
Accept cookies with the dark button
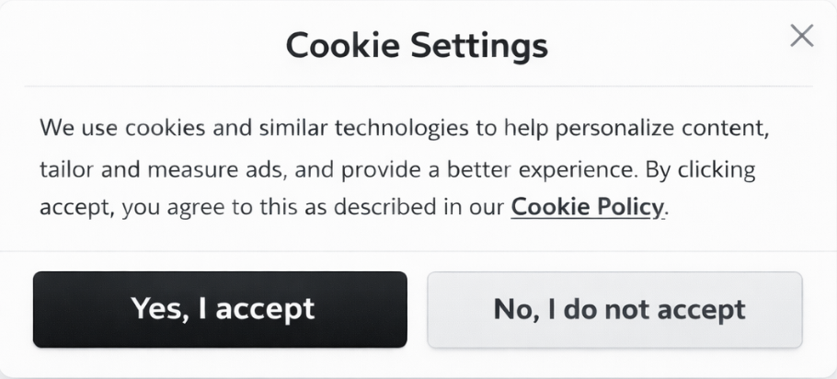pos(220,309)
